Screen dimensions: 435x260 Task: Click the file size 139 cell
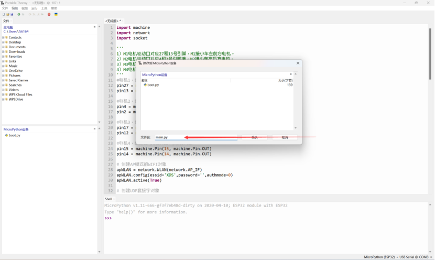click(x=290, y=85)
